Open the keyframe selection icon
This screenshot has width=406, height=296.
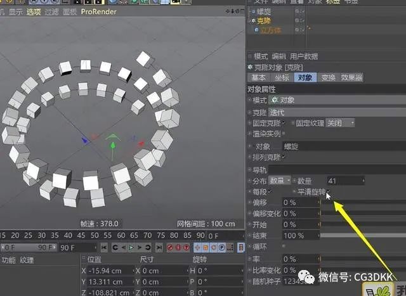coord(186,248)
